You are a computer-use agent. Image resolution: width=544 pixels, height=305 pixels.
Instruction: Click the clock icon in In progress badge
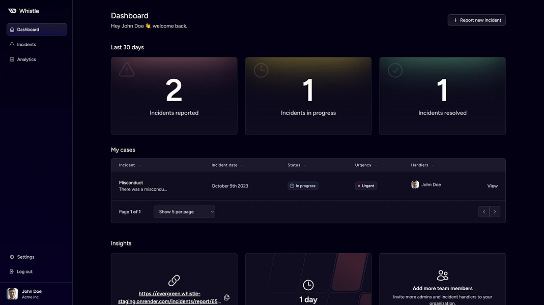click(292, 186)
